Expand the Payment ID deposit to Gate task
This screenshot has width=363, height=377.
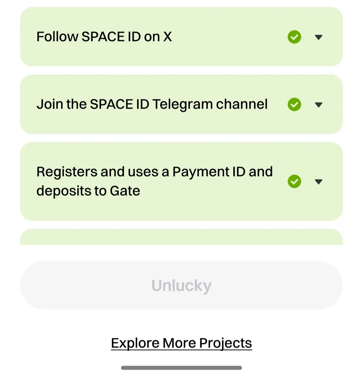pos(319,182)
